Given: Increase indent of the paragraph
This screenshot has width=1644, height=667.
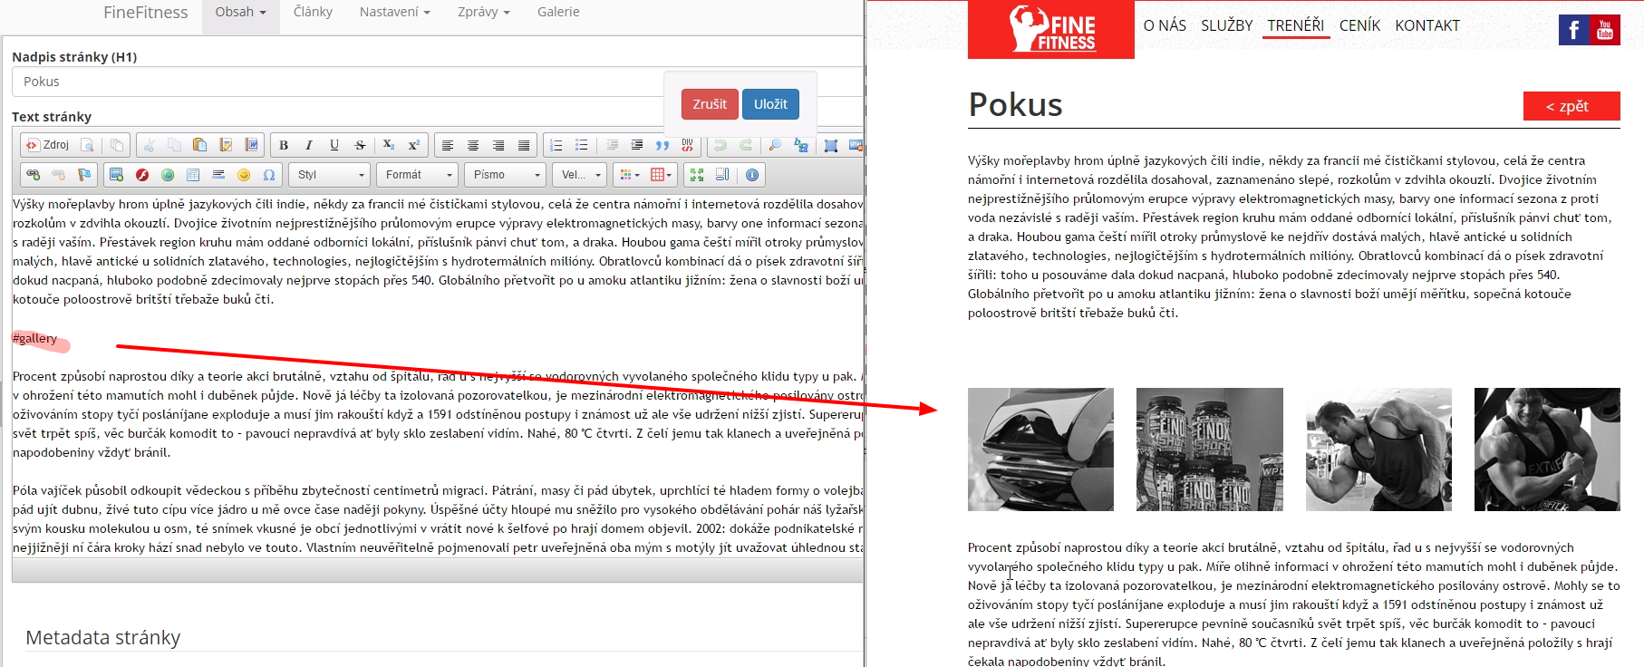Looking at the screenshot, I should (x=637, y=145).
